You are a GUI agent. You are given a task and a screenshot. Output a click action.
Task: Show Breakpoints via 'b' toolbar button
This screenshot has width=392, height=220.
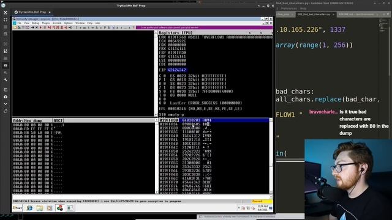[x=113, y=28]
